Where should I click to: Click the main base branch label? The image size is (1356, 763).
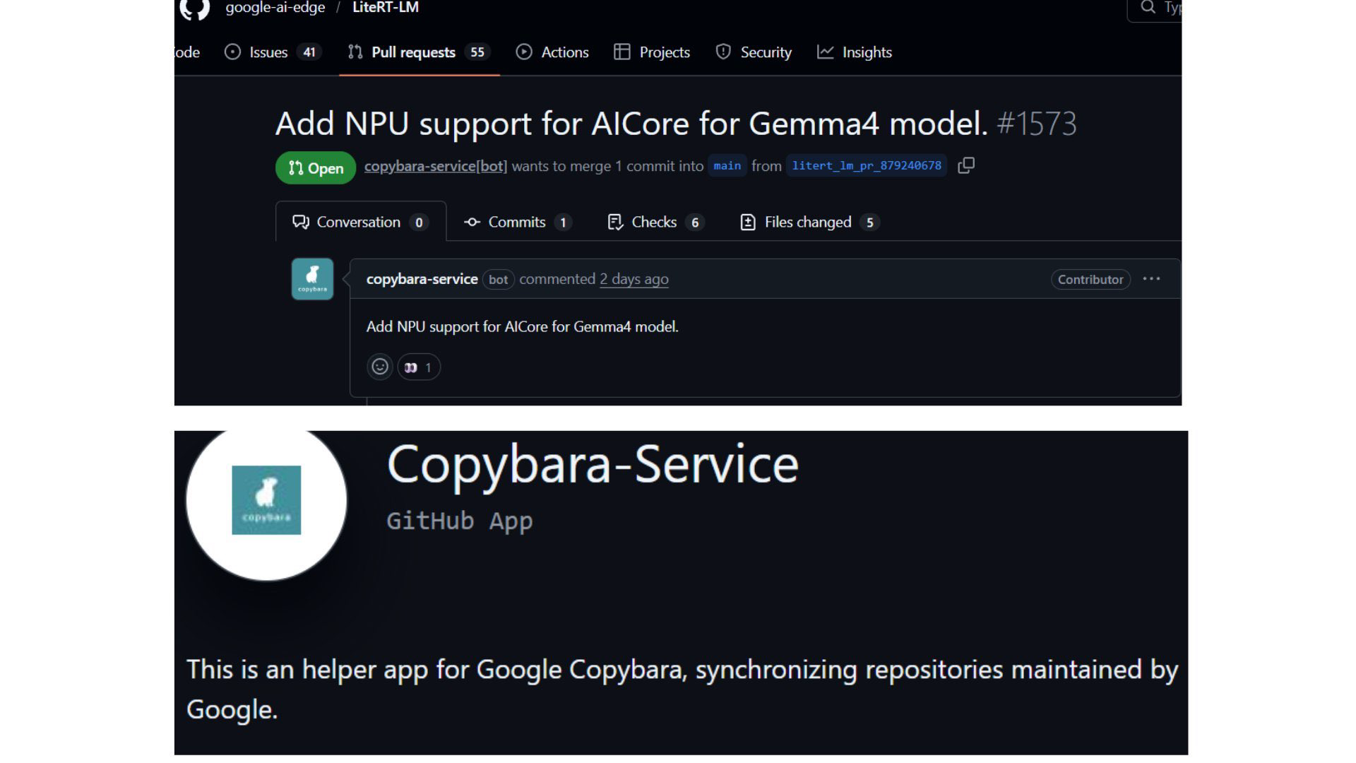pos(727,166)
